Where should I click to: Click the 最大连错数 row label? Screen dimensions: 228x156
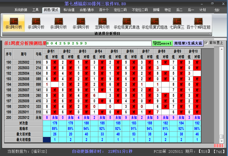click(x=23, y=140)
